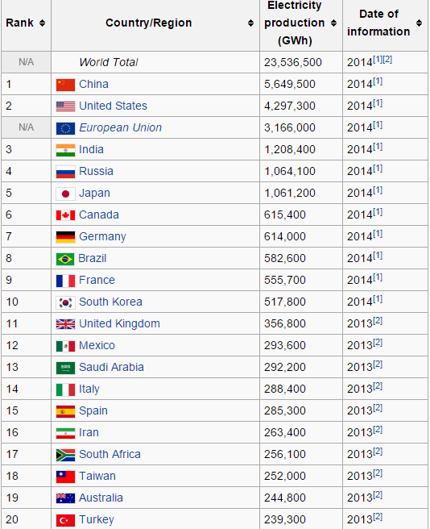The width and height of the screenshot is (430, 529).
Task: Follow the Taiwan country link
Action: 97,476
